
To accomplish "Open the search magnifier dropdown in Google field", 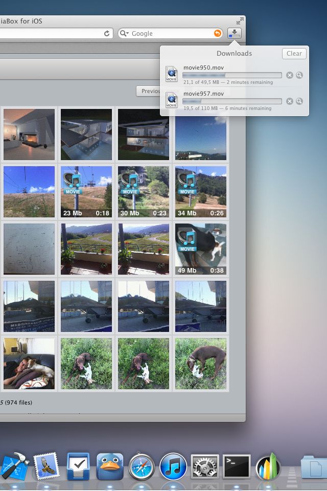I will pos(124,34).
